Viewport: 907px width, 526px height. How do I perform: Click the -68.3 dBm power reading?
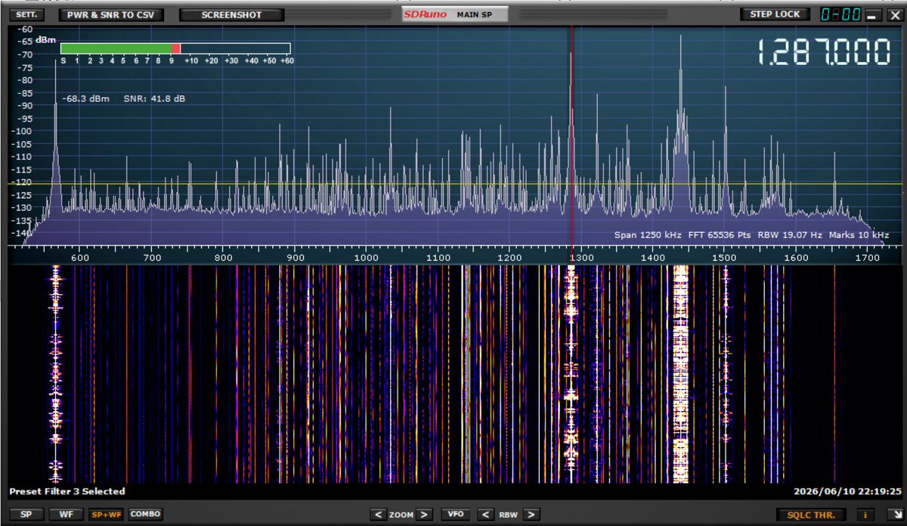(x=85, y=98)
